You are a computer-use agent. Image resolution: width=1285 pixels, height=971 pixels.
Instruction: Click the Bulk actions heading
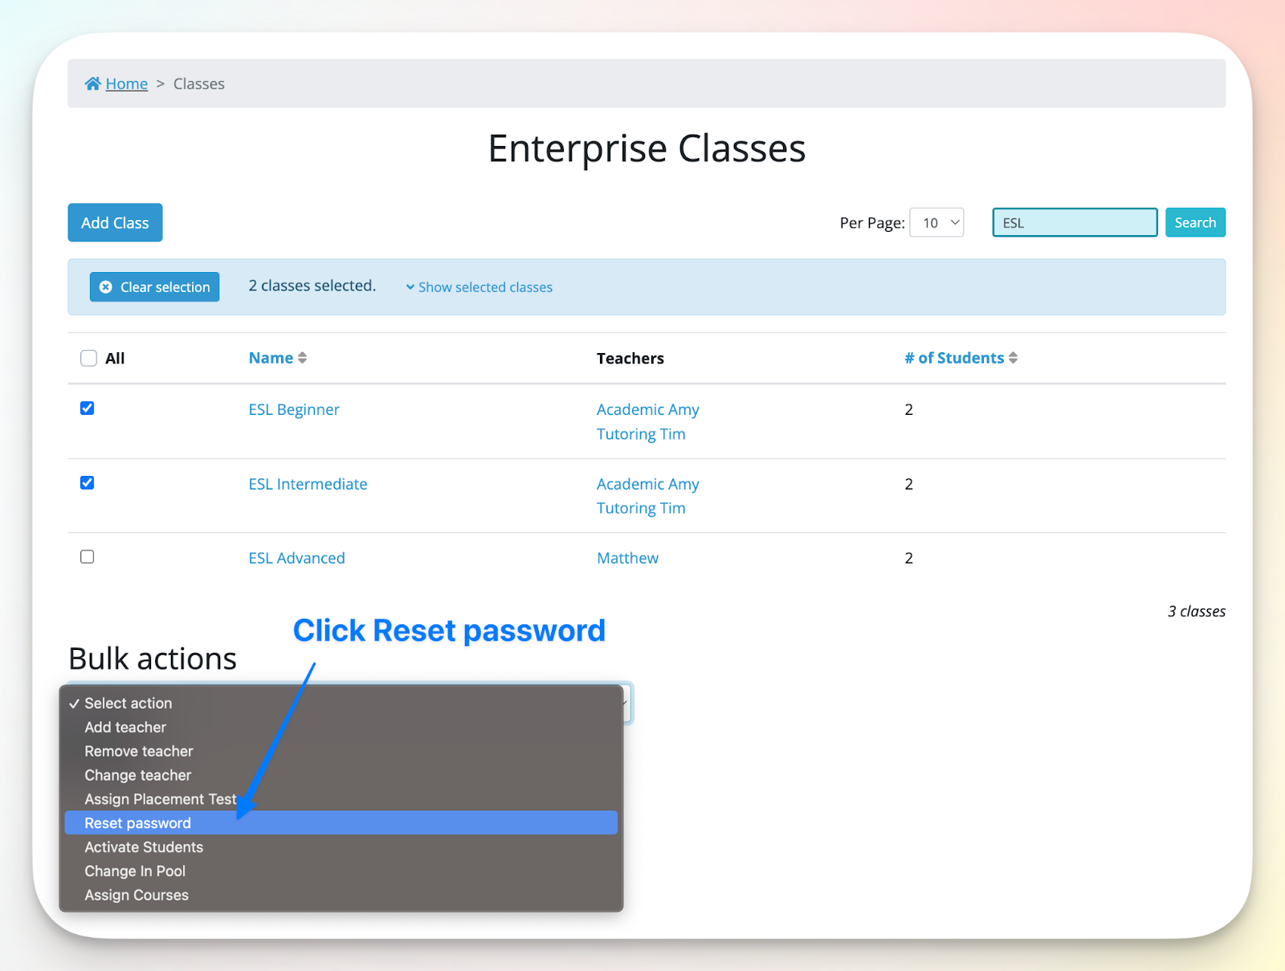pos(153,659)
